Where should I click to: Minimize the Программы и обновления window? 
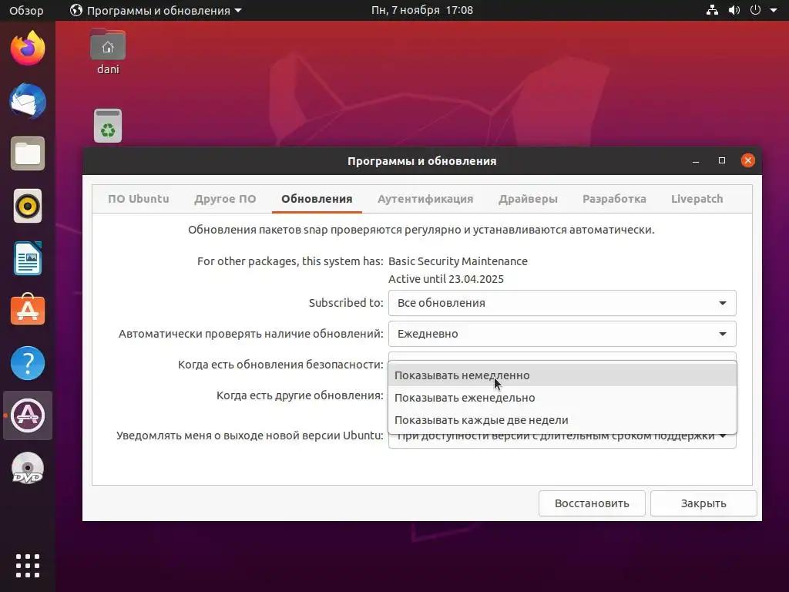[x=696, y=161]
